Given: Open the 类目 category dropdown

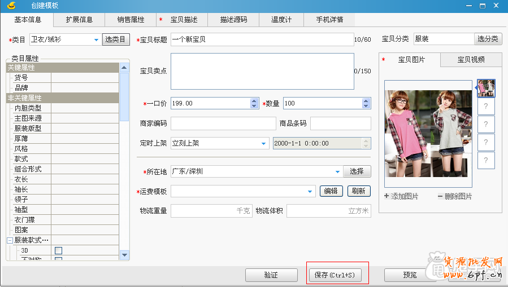Looking at the screenshot, I should [x=95, y=40].
